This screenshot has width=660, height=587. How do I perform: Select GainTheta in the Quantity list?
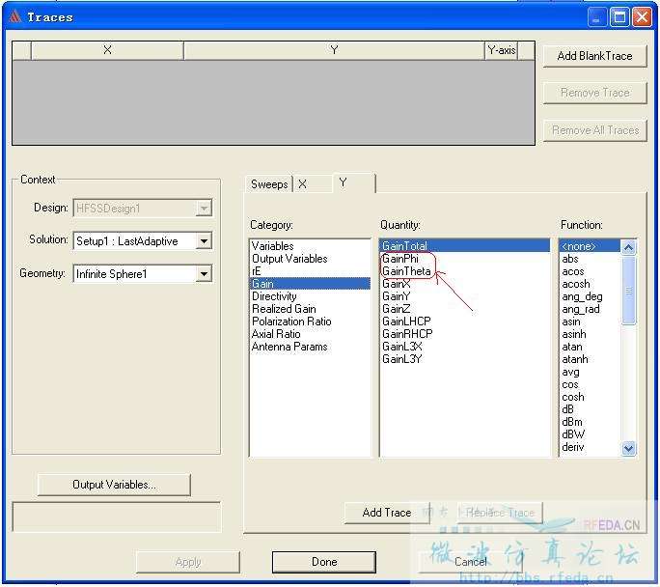[x=406, y=271]
